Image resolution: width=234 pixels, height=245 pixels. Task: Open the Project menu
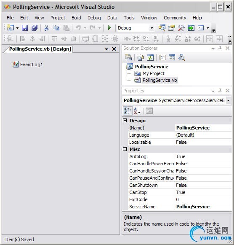[x=58, y=18]
